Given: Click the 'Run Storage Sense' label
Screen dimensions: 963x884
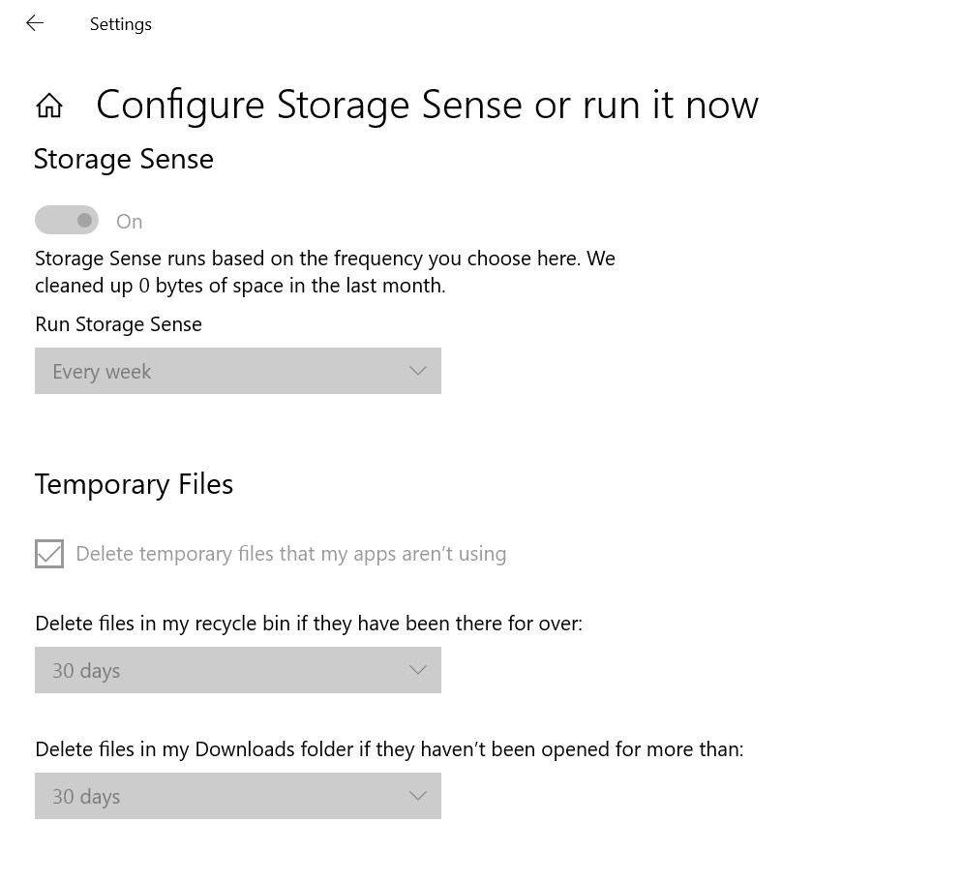Looking at the screenshot, I should [x=118, y=324].
